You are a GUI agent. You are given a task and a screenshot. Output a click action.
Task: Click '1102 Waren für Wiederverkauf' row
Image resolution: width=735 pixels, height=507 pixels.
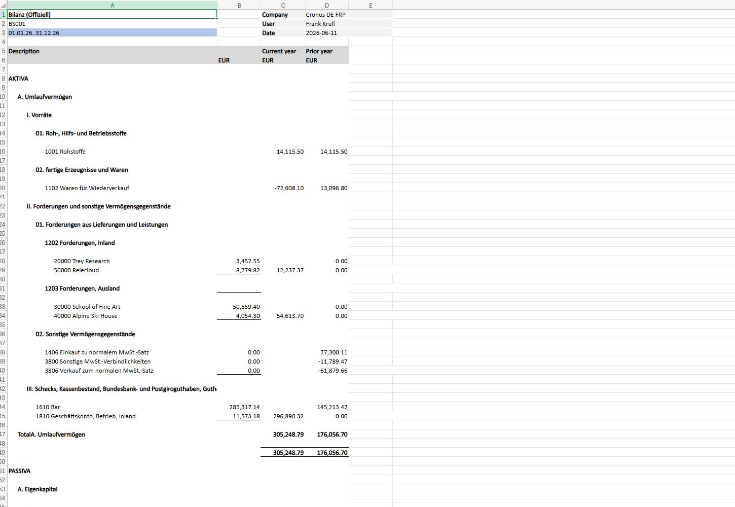pos(87,188)
